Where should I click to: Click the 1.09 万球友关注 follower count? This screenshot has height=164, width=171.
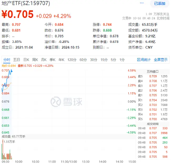(x=157, y=14)
